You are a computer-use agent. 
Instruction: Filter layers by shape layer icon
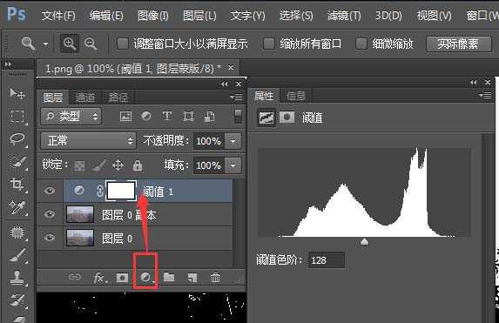188,116
